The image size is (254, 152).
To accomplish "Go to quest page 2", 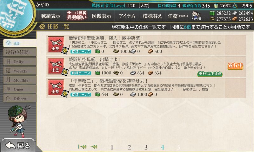I will point(129,147).
